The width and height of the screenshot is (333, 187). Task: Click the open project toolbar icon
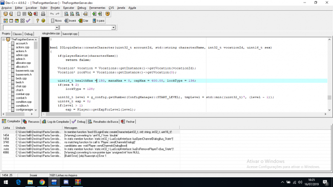pos(11,14)
